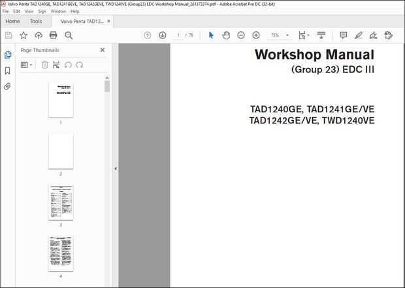Click thumbnails panel scroll up arrow
The image size is (405, 288).
pyautogui.click(x=107, y=78)
